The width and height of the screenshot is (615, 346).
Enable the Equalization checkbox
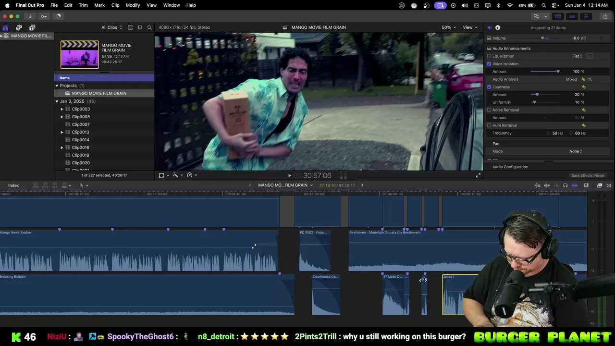tap(489, 56)
